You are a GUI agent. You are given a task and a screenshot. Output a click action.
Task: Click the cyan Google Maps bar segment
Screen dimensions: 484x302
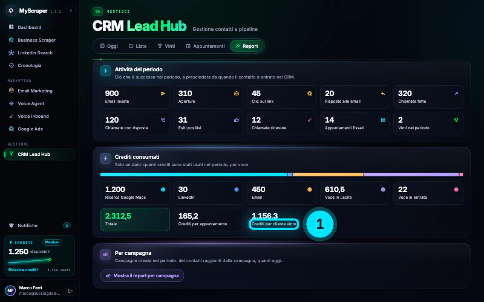pos(194,175)
